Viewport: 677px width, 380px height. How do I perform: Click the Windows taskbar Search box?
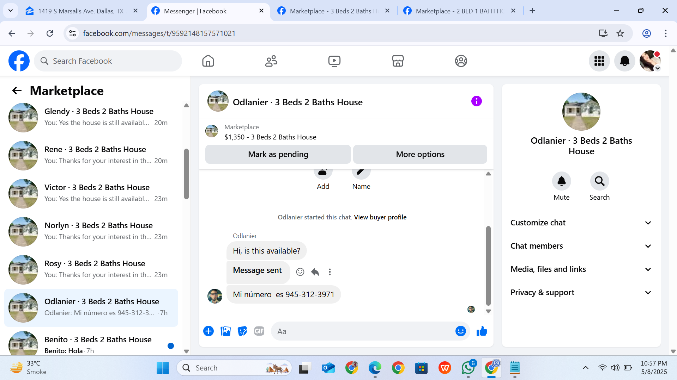pyautogui.click(x=234, y=368)
